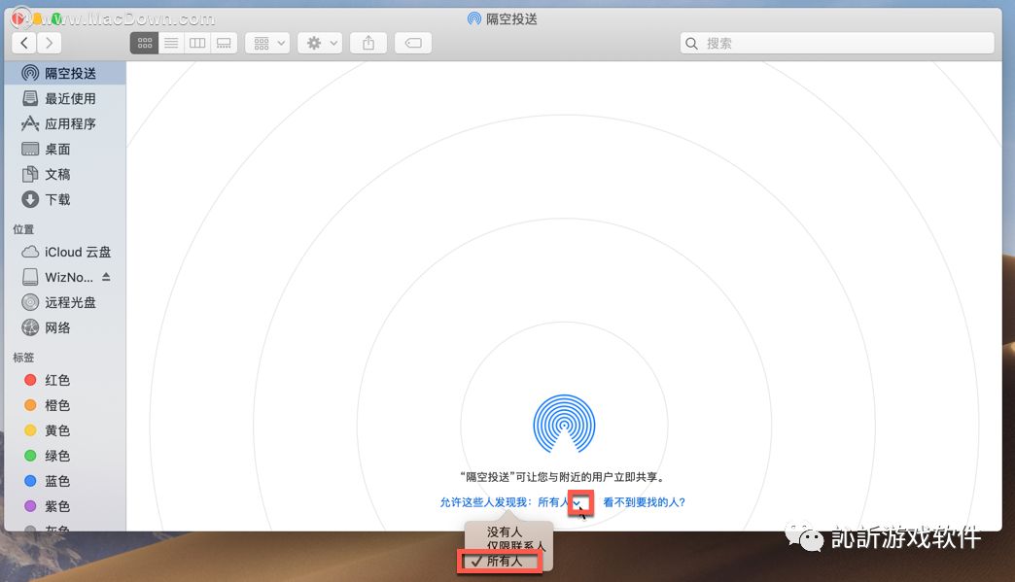Click the Edit Tags toolbar button
This screenshot has height=582, width=1015.
[x=413, y=44]
